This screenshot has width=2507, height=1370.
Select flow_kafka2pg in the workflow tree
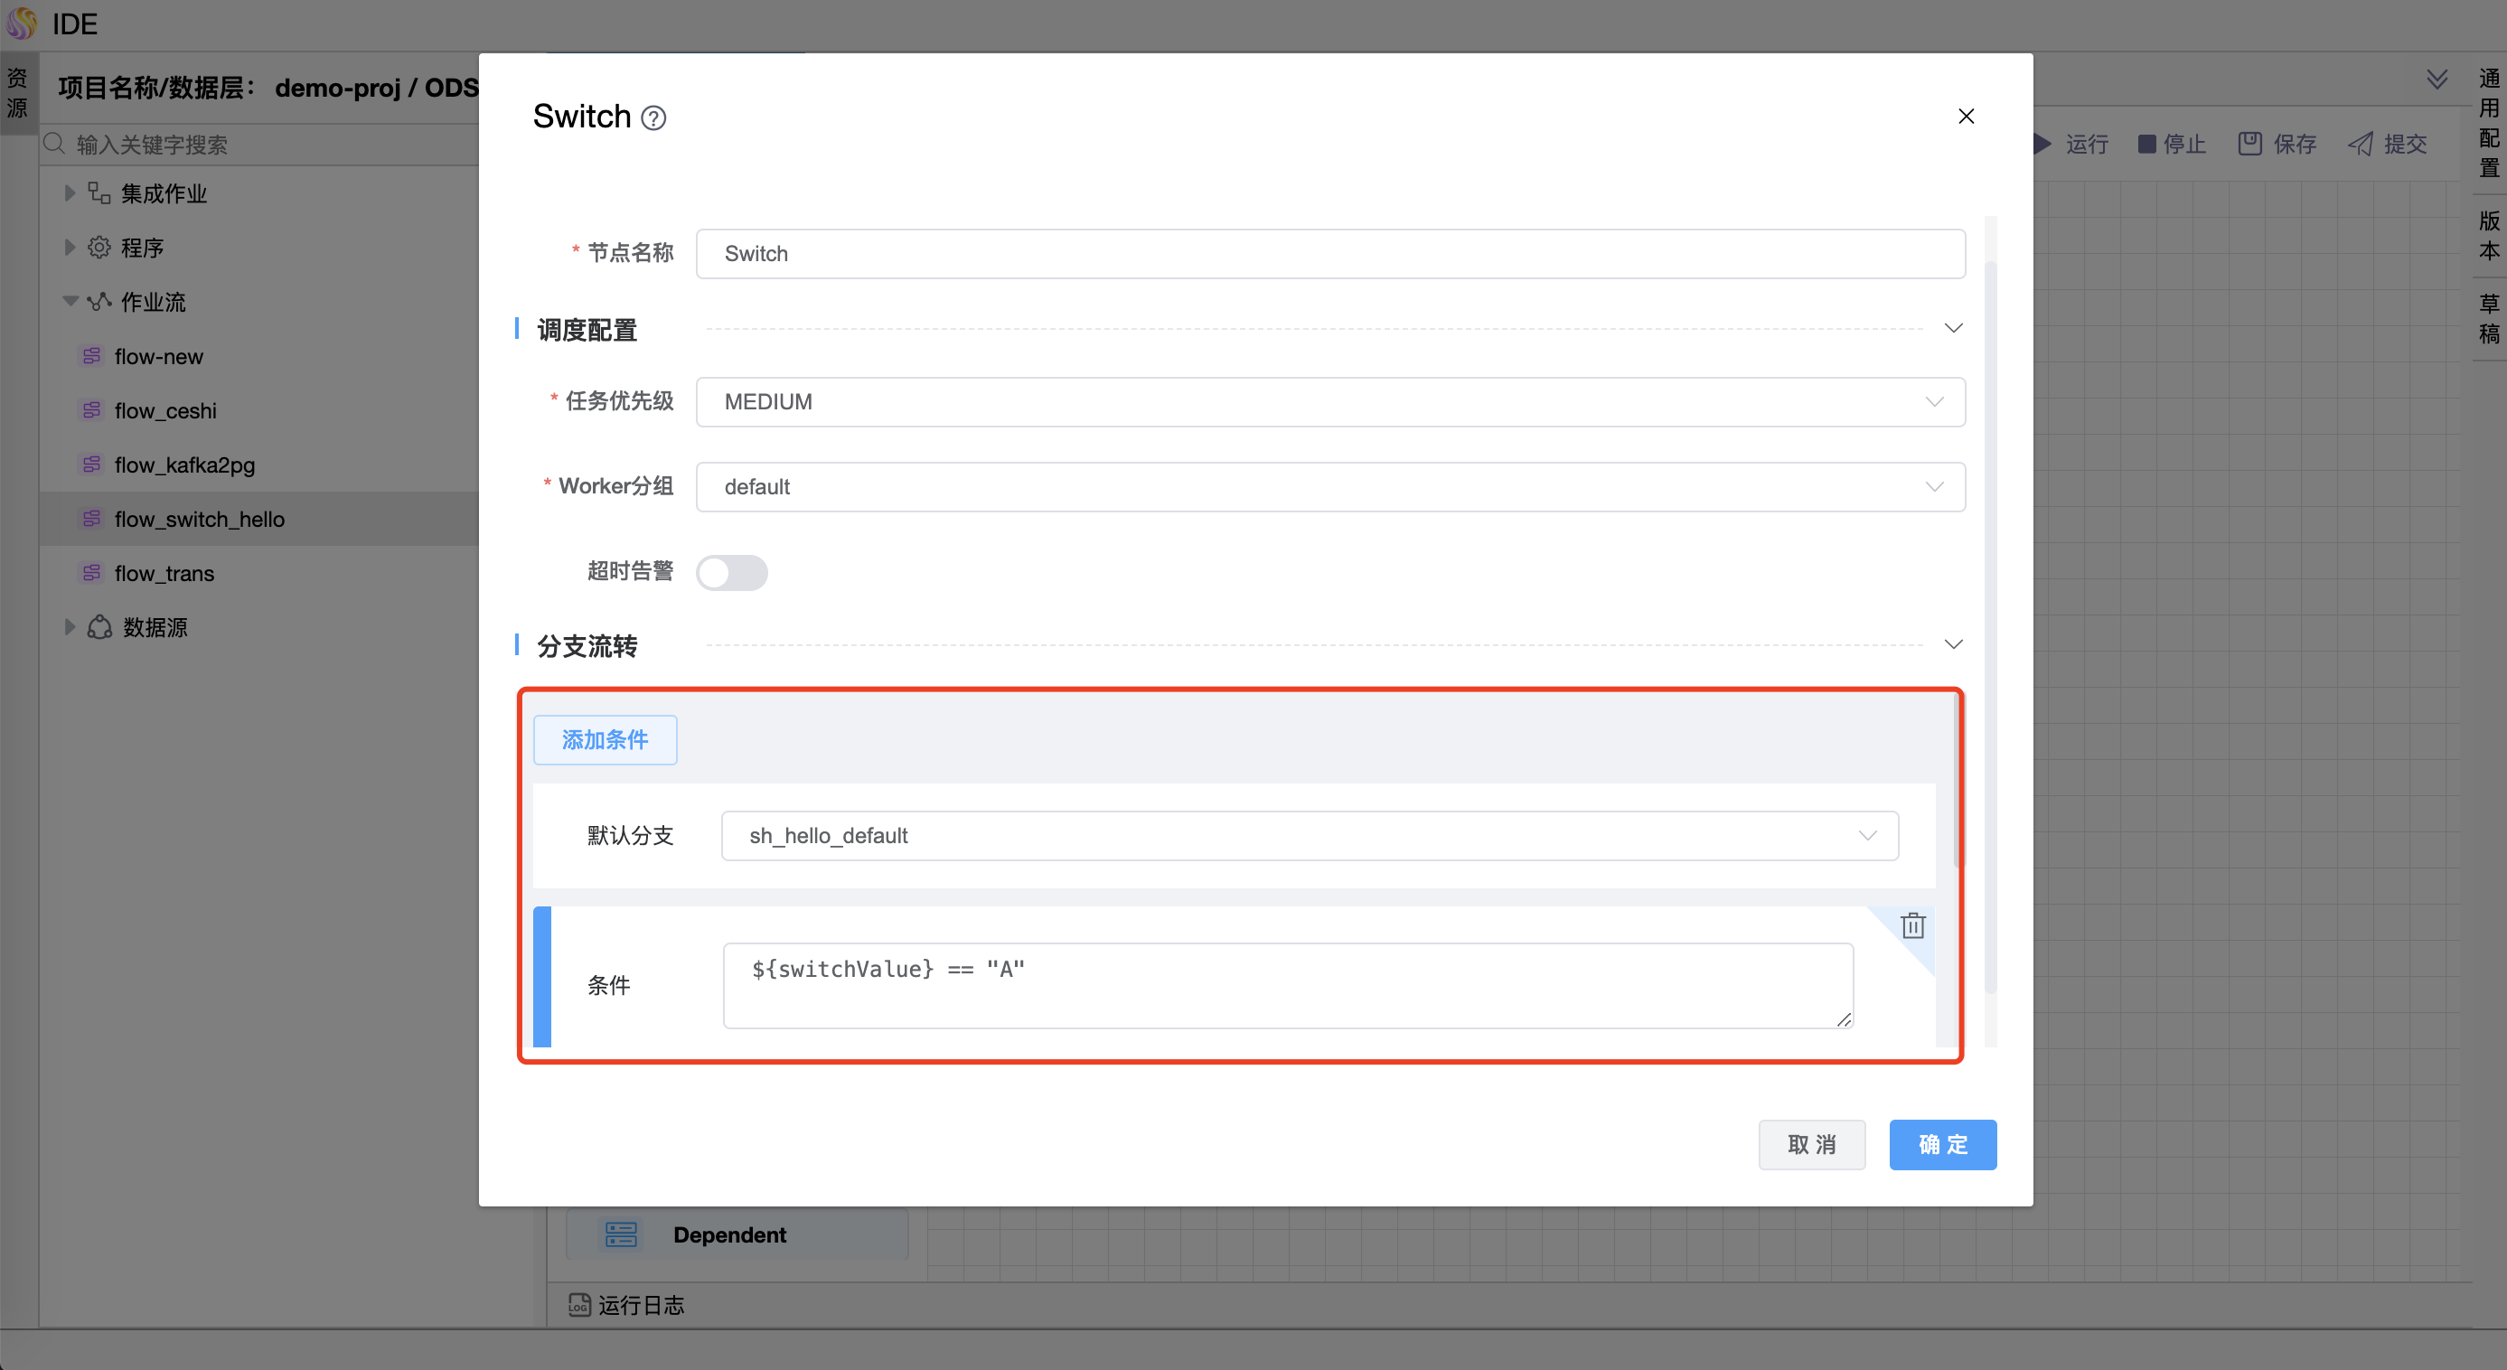point(184,465)
